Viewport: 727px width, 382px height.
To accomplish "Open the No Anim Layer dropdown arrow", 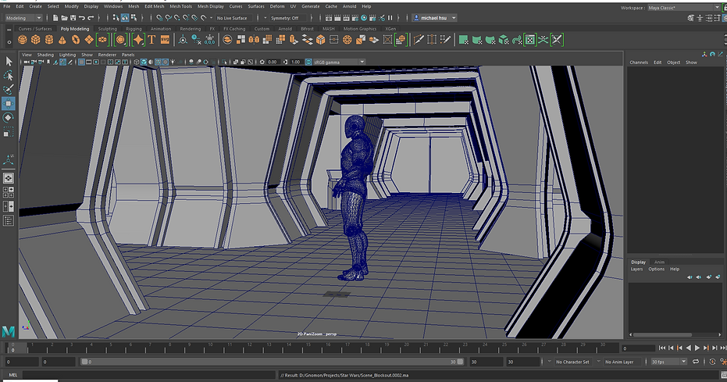I will click(x=599, y=362).
